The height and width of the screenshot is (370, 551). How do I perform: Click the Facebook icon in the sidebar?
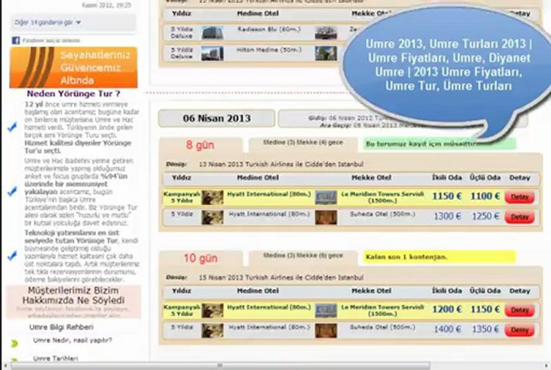tap(15, 41)
